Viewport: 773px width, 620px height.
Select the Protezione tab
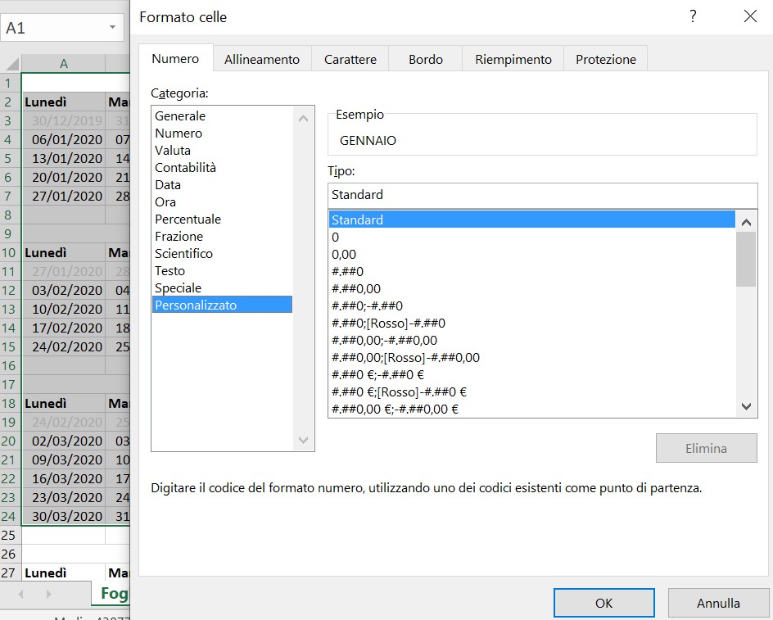[x=606, y=60]
